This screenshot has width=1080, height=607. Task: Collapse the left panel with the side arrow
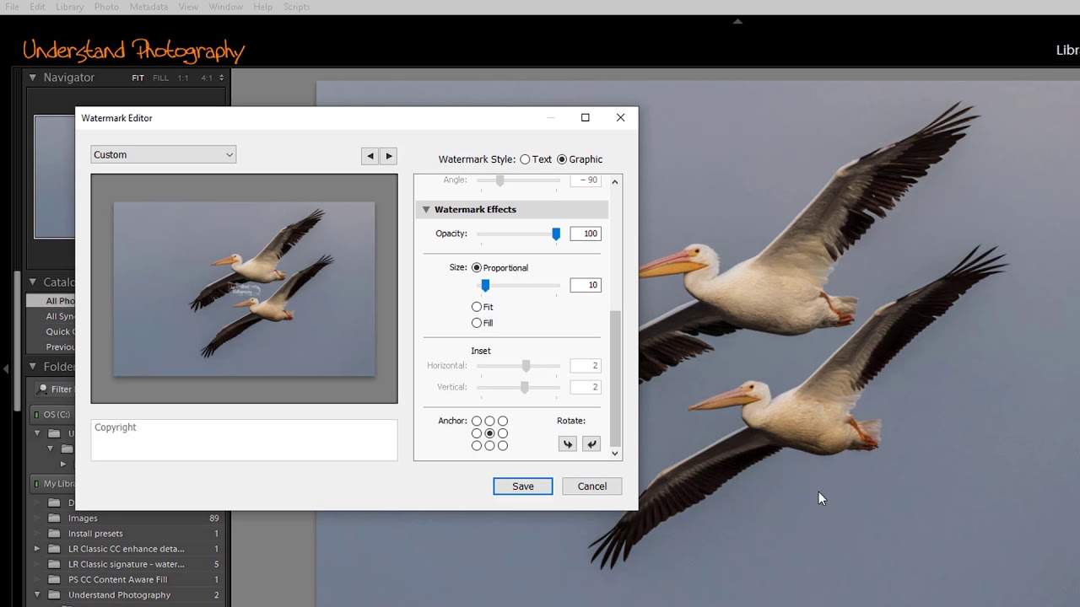tap(7, 368)
